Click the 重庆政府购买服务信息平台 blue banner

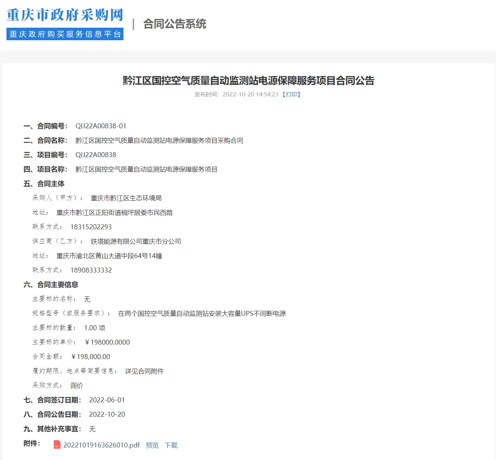[65, 34]
